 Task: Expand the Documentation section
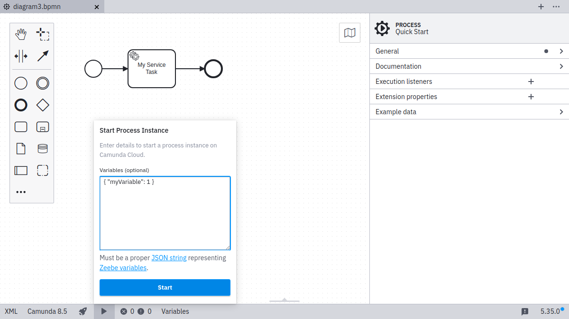pyautogui.click(x=468, y=66)
